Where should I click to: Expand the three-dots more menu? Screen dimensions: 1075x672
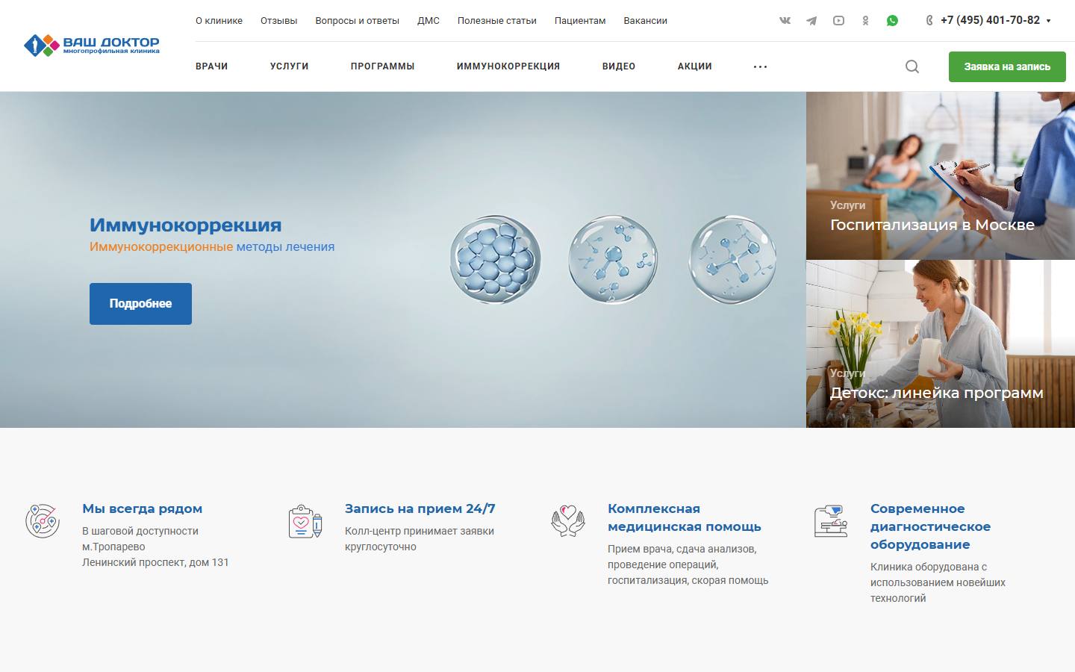[x=760, y=66]
